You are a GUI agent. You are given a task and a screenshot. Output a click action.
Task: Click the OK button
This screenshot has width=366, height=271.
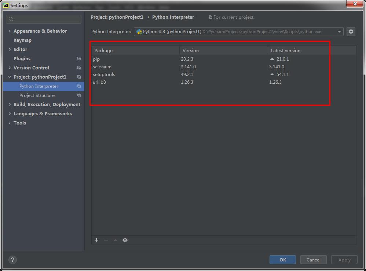[283, 260]
